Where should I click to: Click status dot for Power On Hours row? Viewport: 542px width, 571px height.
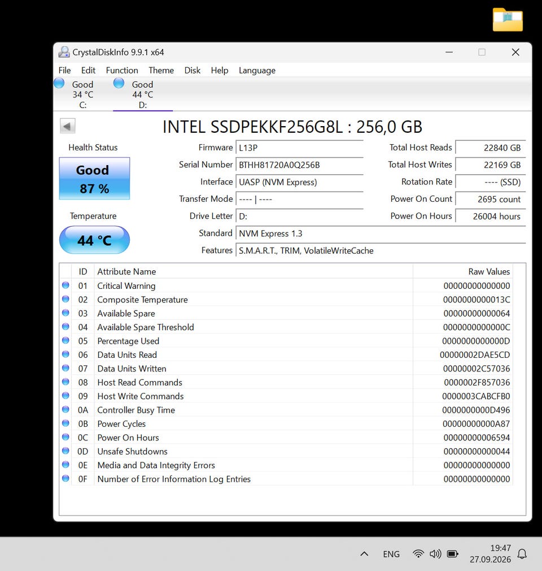(65, 438)
